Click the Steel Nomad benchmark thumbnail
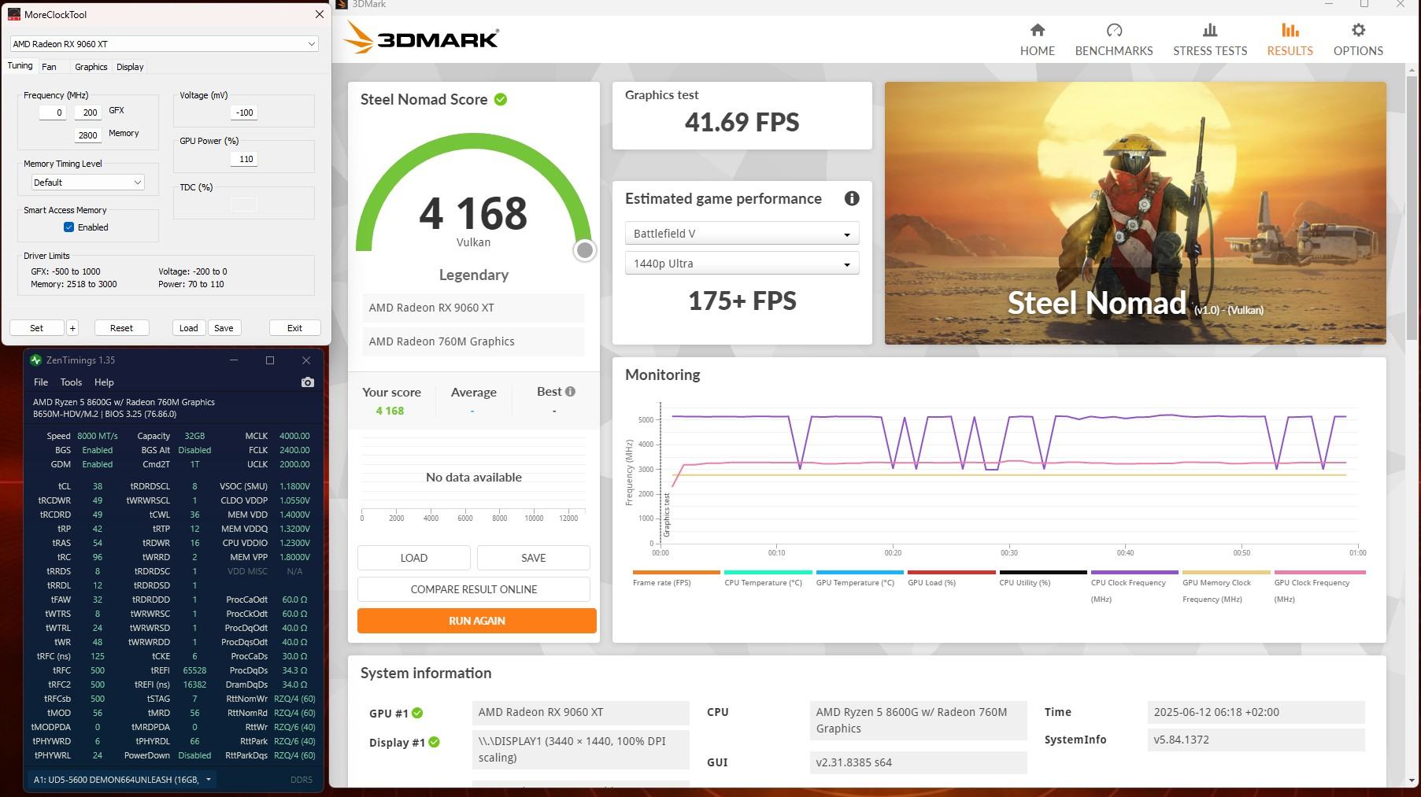 click(1135, 213)
